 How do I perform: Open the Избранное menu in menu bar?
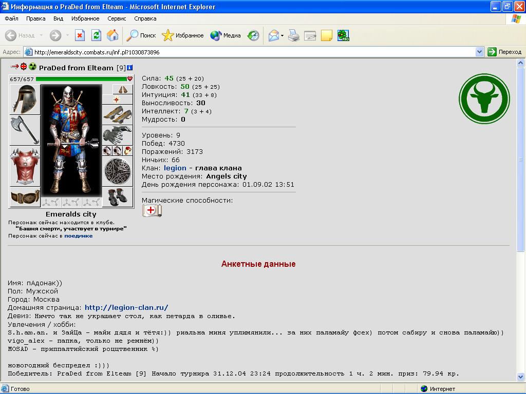(x=85, y=18)
